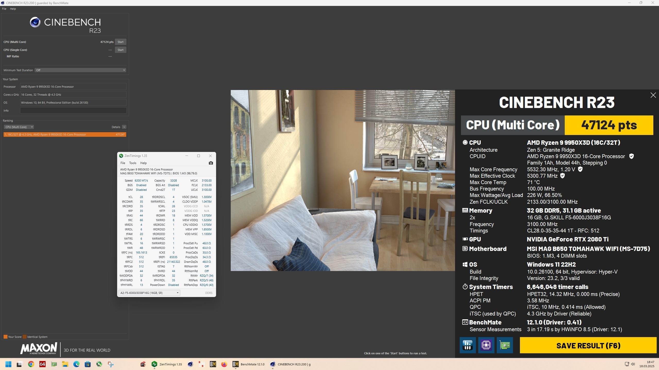This screenshot has width=659, height=370.
Task: Click the Info text field
Action: click(x=73, y=111)
